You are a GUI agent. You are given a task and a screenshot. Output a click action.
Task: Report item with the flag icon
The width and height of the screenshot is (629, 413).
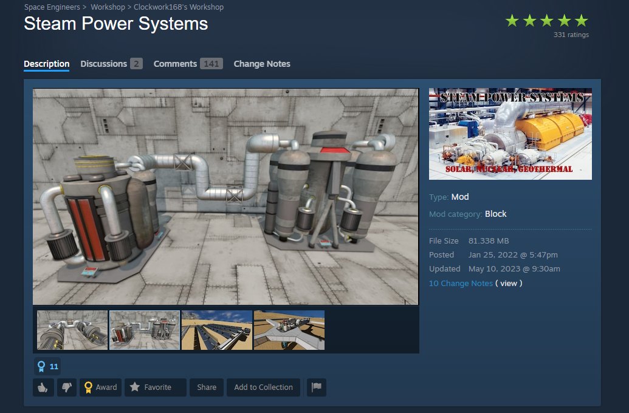click(x=317, y=387)
